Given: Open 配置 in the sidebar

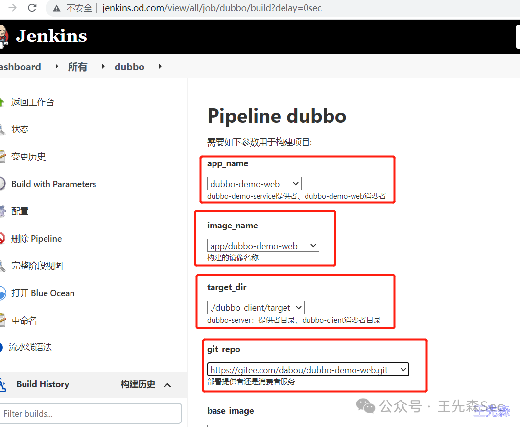Looking at the screenshot, I should (20, 211).
